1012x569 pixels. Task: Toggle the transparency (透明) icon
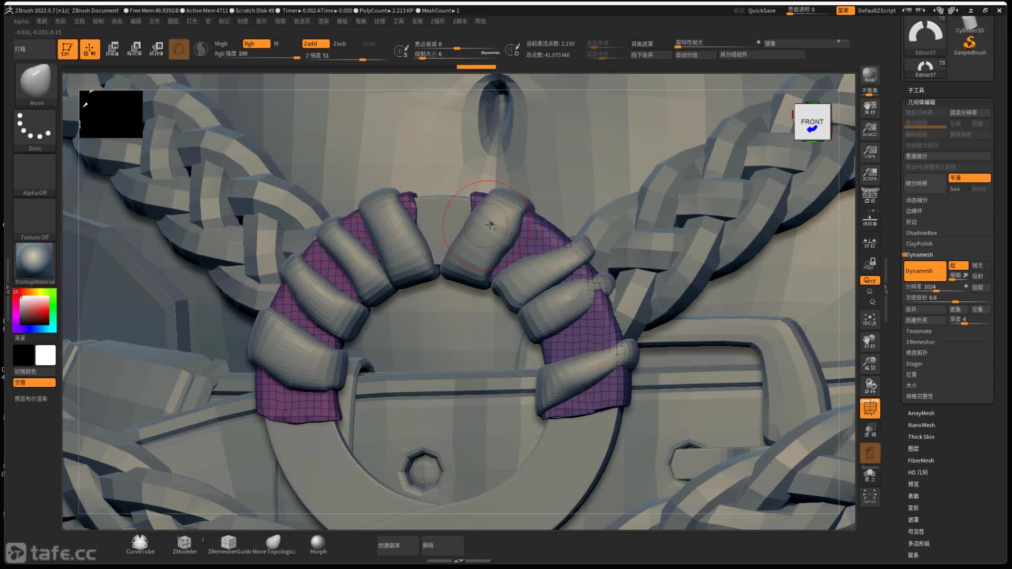point(870,430)
